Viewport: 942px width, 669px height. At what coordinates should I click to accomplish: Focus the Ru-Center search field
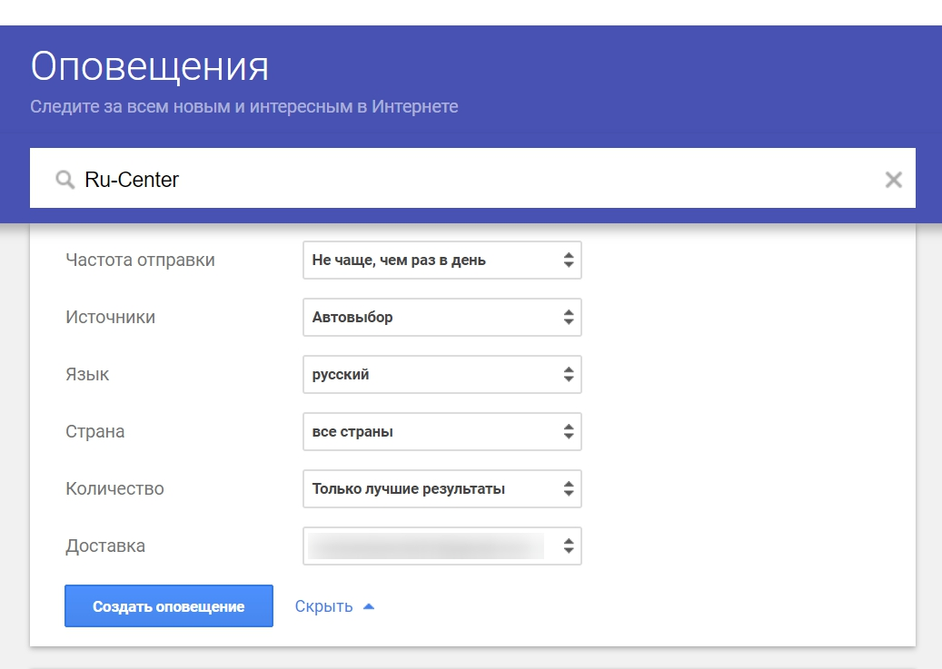[472, 178]
